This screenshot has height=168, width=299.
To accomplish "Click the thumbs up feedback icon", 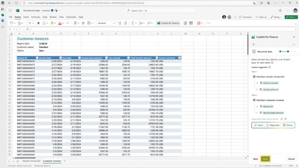I will 281,119.
